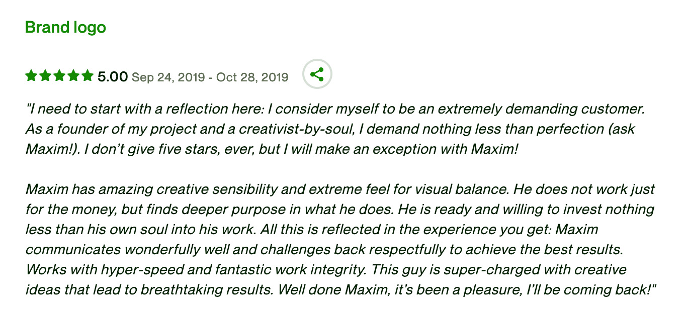Click the third (middle) rating star
Image resolution: width=685 pixels, height=309 pixels.
coord(59,76)
